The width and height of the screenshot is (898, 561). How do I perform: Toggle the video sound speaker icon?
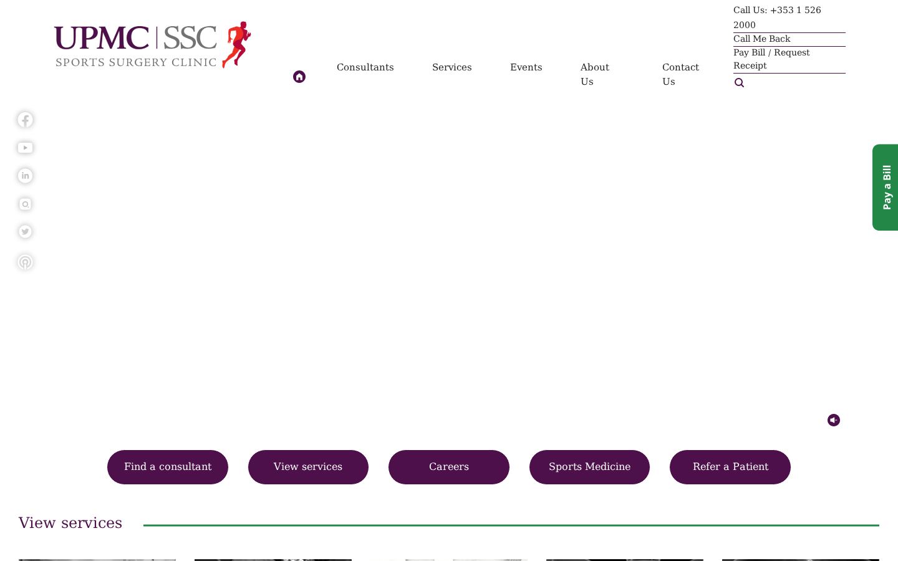(834, 420)
